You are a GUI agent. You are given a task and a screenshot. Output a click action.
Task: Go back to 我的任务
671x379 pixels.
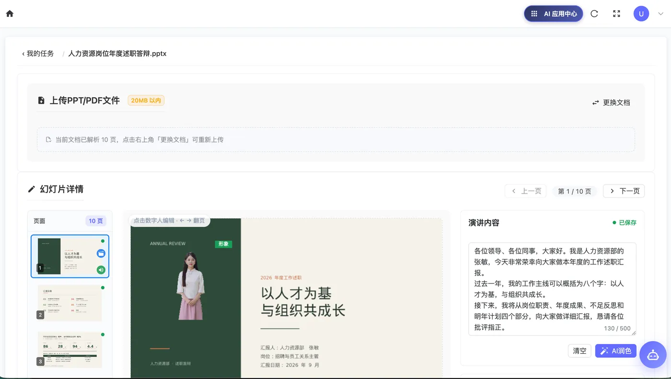pyautogui.click(x=38, y=54)
